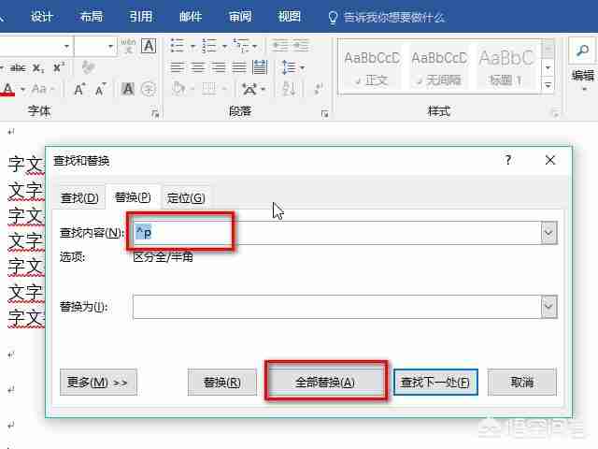This screenshot has height=449, width=598.
Task: Click the 更多(M) >> button
Action: point(98,382)
